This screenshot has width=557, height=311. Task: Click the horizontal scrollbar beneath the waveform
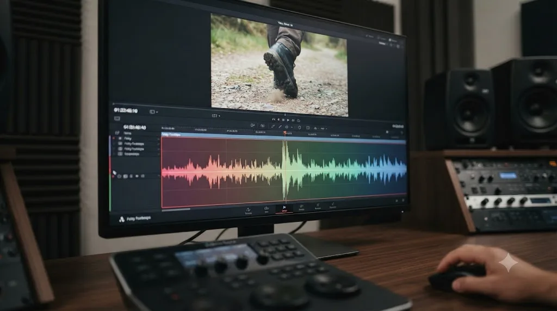pos(176,209)
